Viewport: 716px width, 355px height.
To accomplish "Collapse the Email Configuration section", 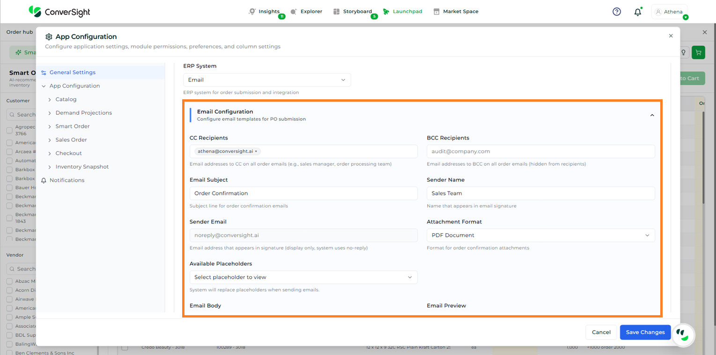I will click(x=652, y=115).
